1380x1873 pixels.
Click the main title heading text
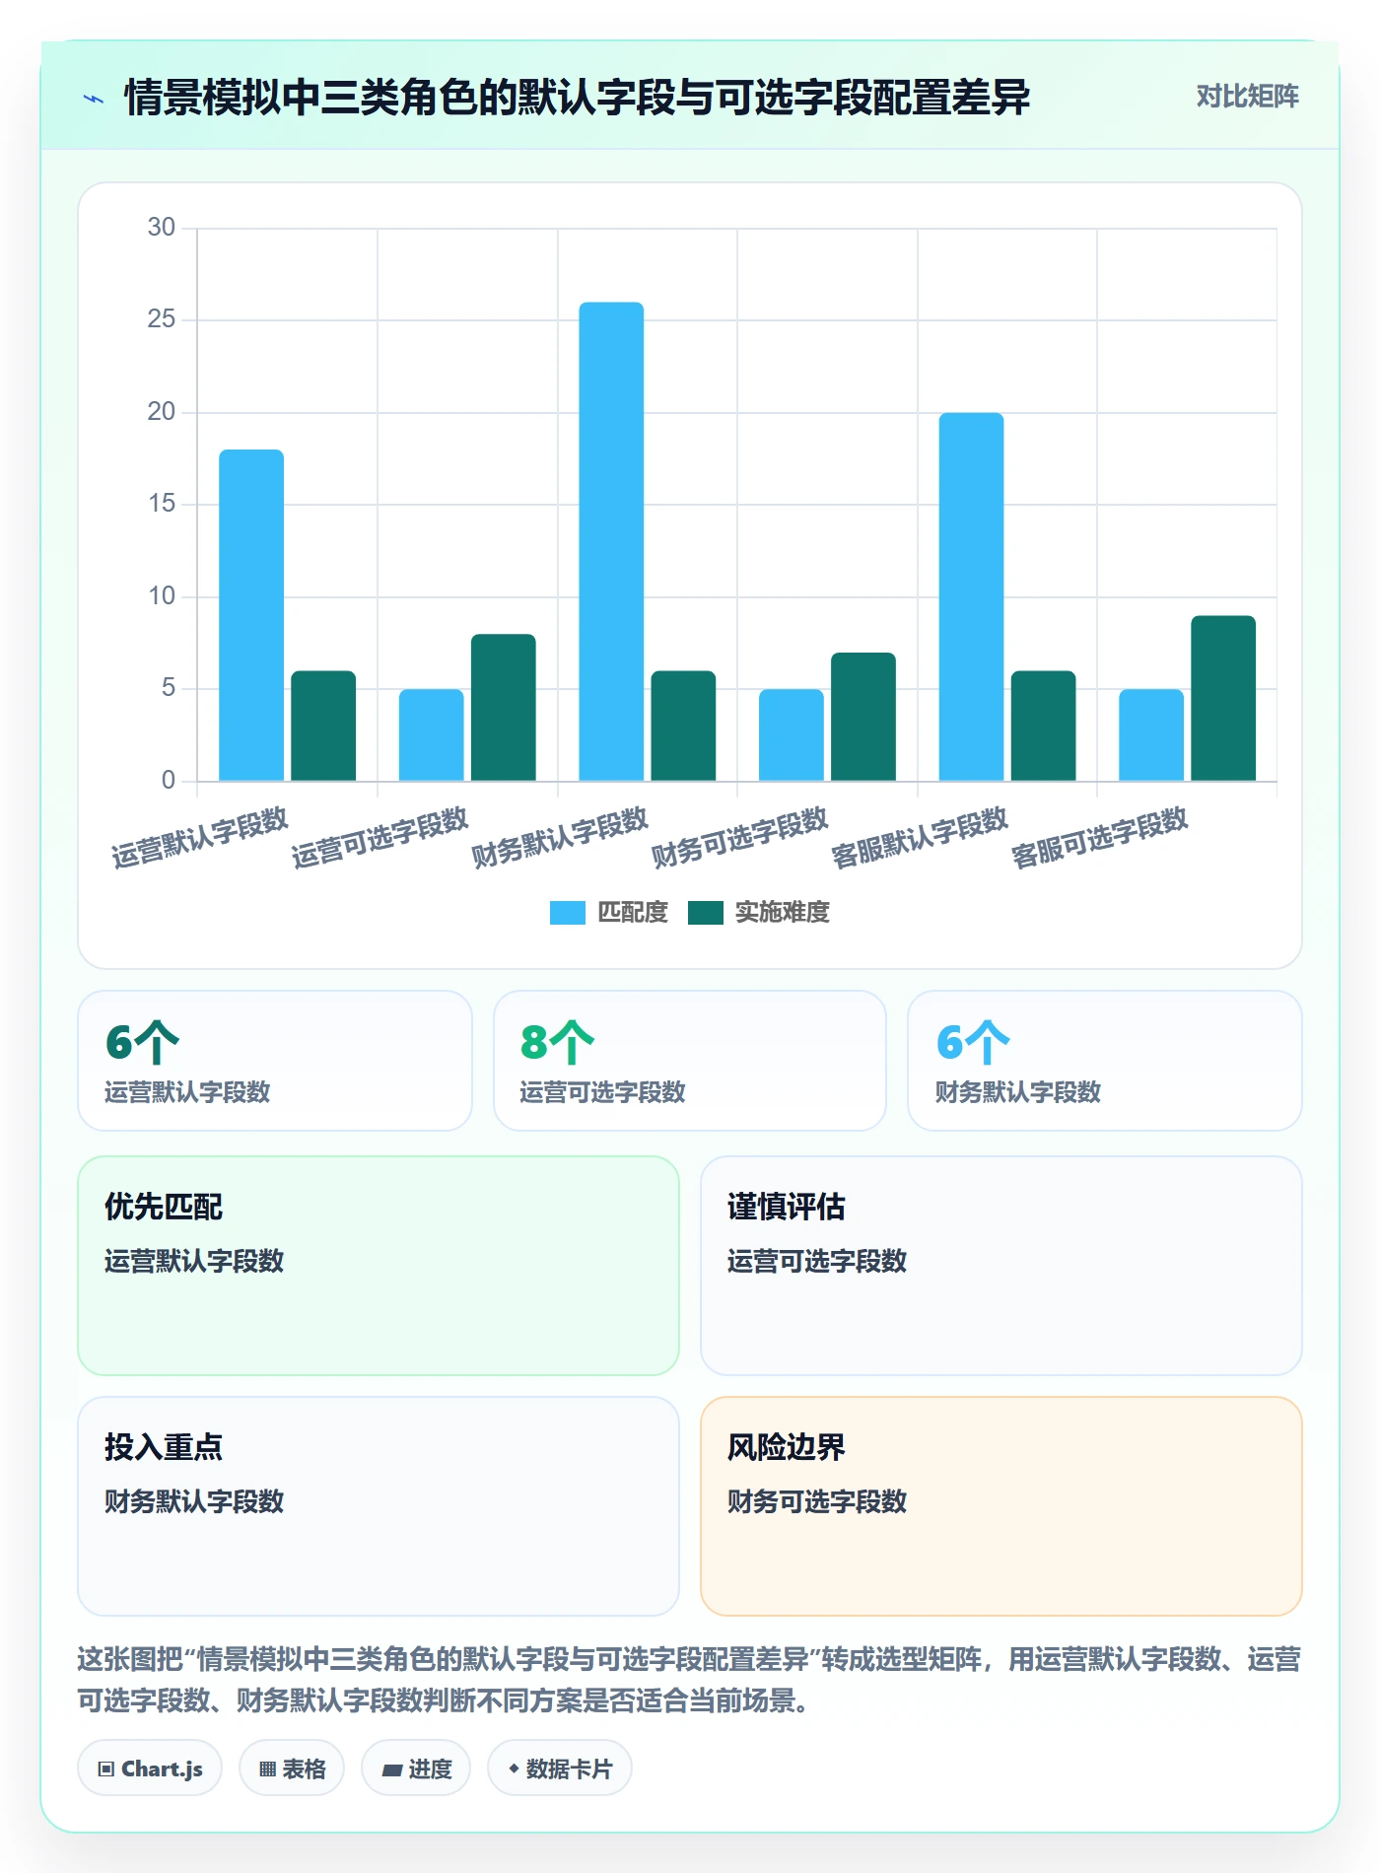(577, 98)
